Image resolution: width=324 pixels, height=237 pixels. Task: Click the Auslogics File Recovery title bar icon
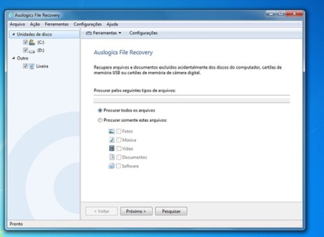(11, 15)
